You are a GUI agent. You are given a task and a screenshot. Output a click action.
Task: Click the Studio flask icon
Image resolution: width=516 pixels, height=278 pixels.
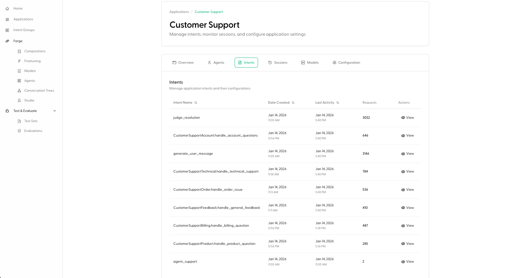pos(19,101)
